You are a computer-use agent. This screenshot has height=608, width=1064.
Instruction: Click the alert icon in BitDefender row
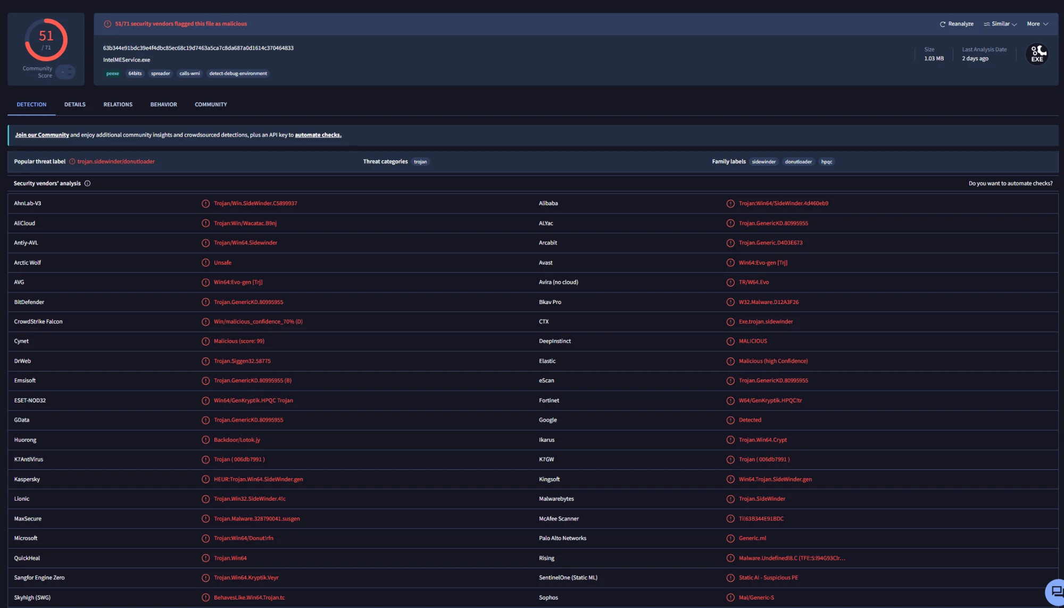click(206, 302)
